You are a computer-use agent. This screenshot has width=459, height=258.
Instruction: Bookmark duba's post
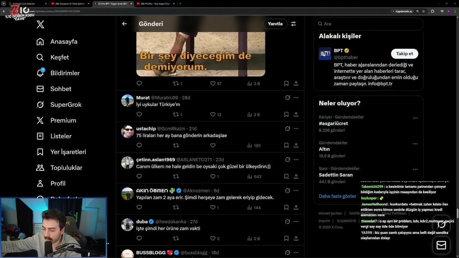tap(286, 239)
